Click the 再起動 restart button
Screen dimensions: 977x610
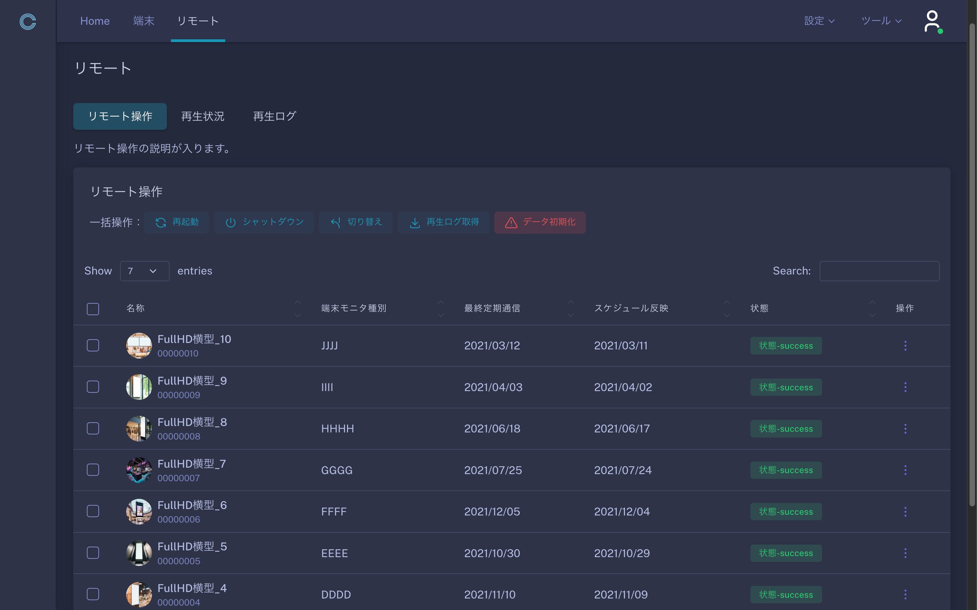176,222
